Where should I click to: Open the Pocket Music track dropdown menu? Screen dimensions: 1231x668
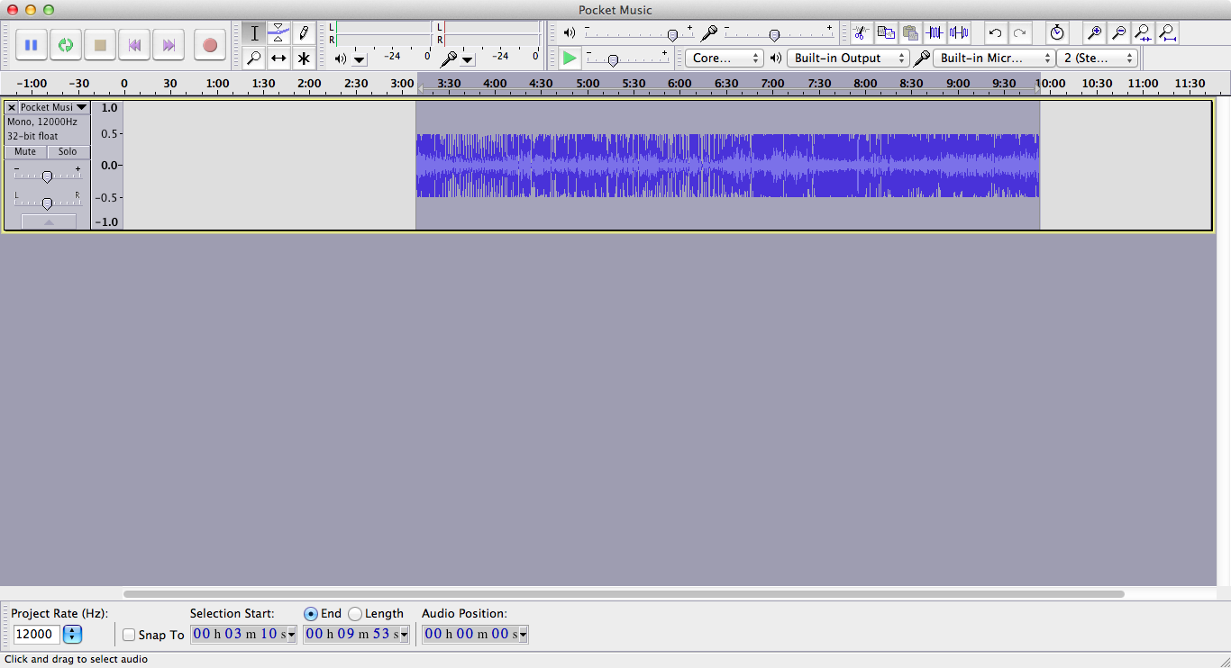[x=81, y=106]
